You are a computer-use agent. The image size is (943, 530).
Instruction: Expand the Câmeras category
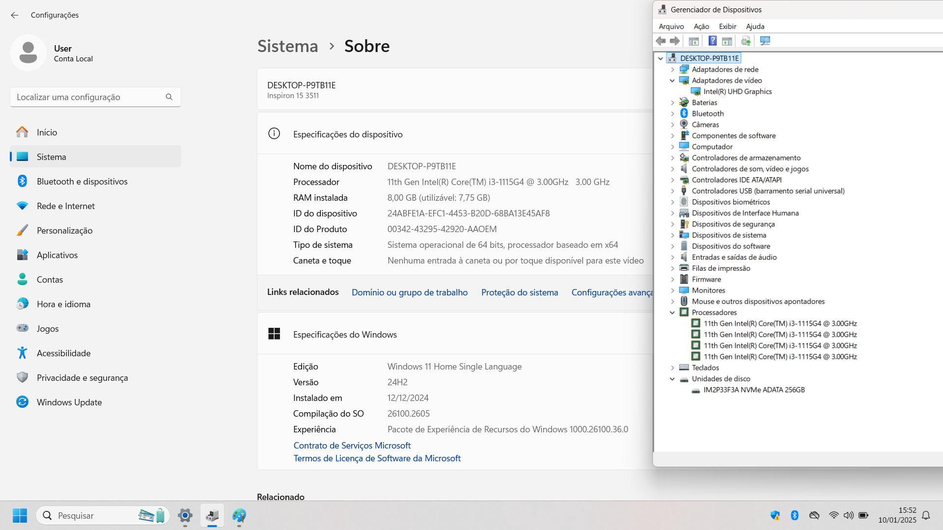(672, 125)
